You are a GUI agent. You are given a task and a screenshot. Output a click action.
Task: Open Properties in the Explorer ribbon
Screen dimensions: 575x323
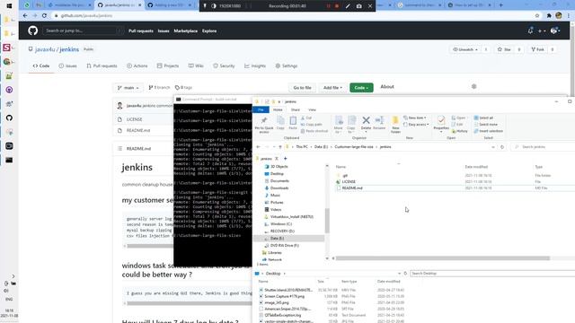coord(441,124)
